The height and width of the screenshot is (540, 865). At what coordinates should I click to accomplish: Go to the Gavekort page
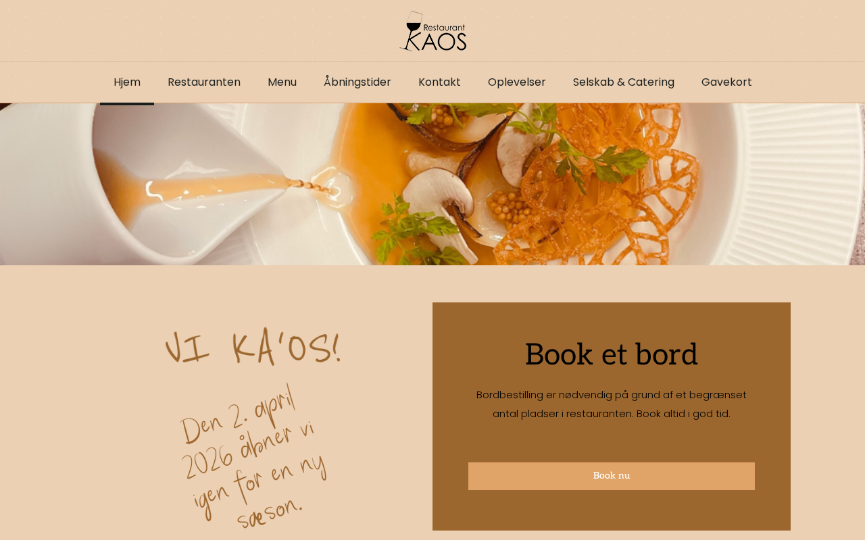click(x=726, y=82)
